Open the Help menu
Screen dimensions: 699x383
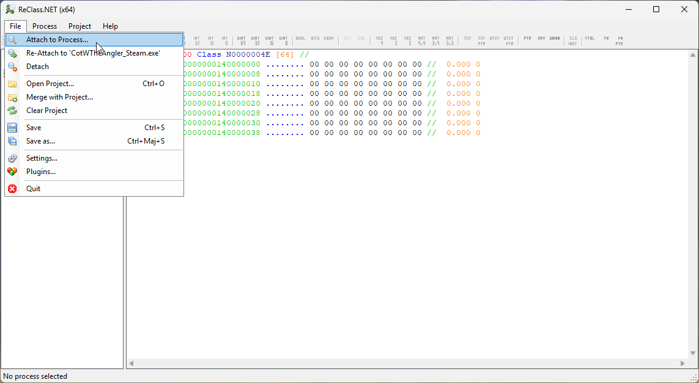pos(110,26)
